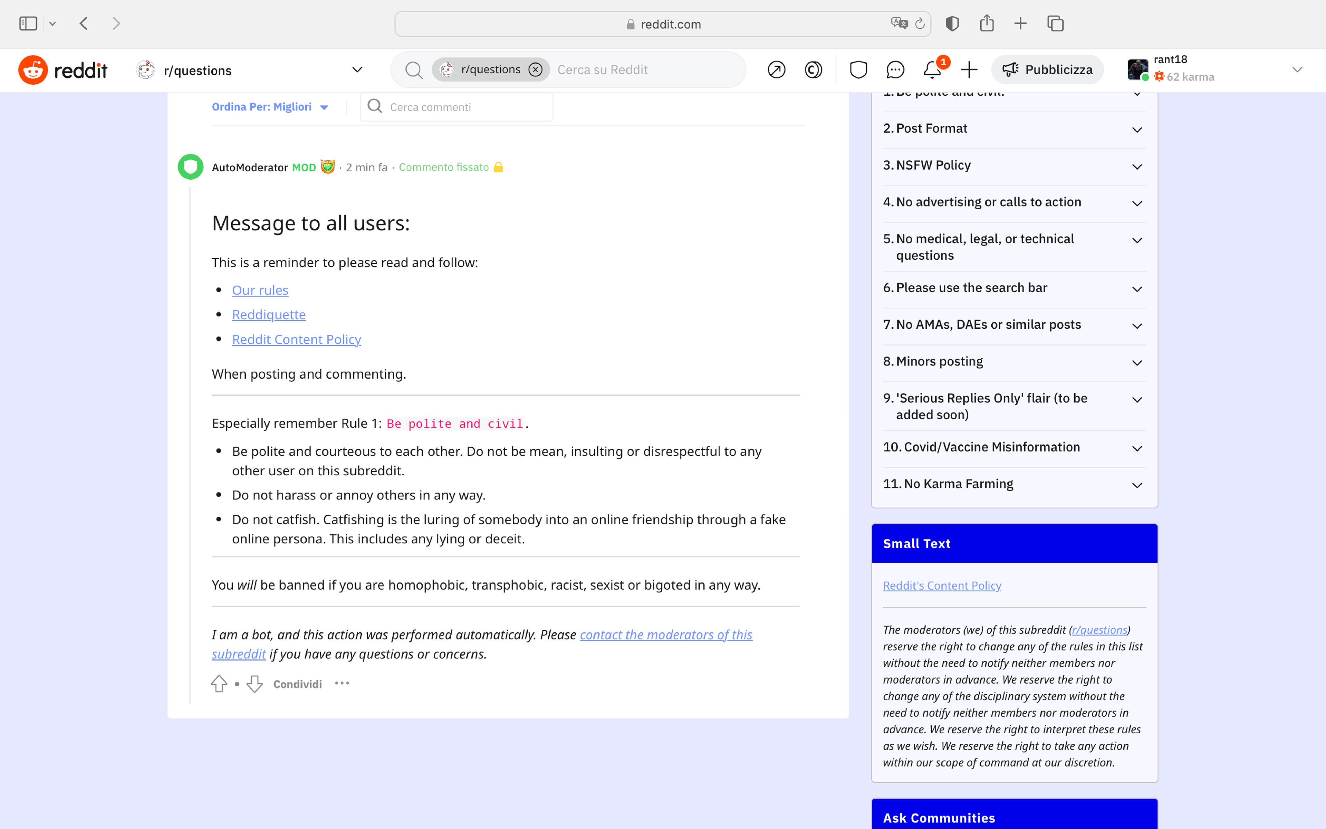Image resolution: width=1326 pixels, height=829 pixels.
Task: Click the Popular arrow icon
Action: click(776, 70)
